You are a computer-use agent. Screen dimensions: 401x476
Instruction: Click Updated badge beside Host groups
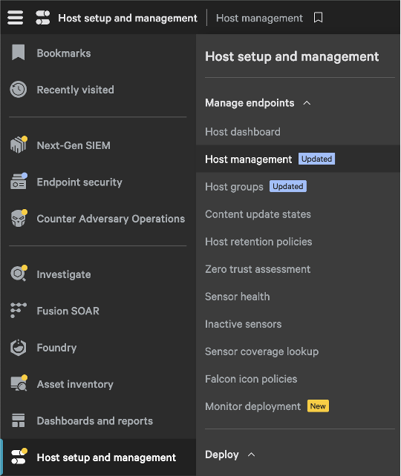pyautogui.click(x=288, y=186)
